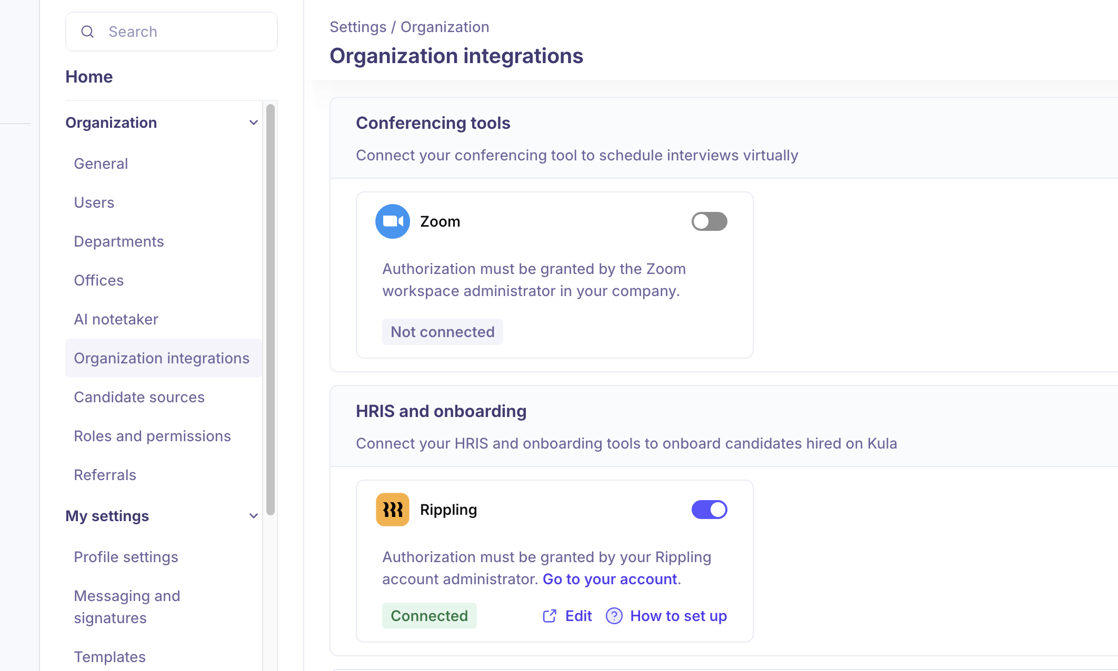Enable the Zoom integration toggle

tap(709, 221)
